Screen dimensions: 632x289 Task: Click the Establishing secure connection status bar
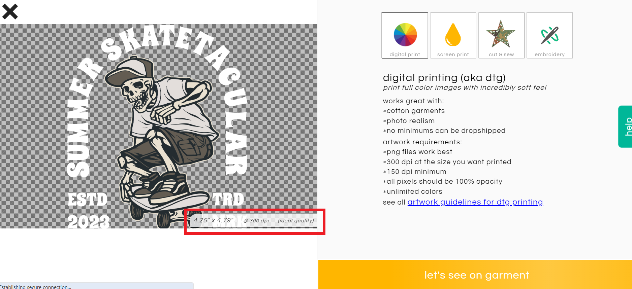click(x=97, y=286)
